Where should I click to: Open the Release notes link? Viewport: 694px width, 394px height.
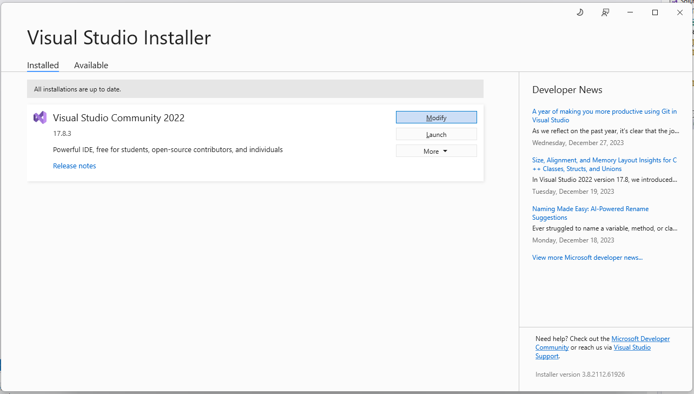74,166
